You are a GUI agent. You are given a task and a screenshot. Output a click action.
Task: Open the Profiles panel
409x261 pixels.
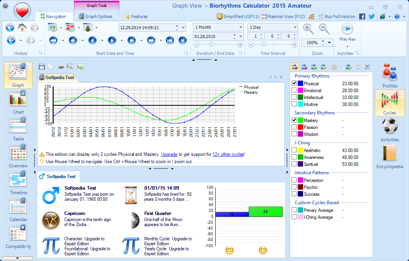click(390, 76)
